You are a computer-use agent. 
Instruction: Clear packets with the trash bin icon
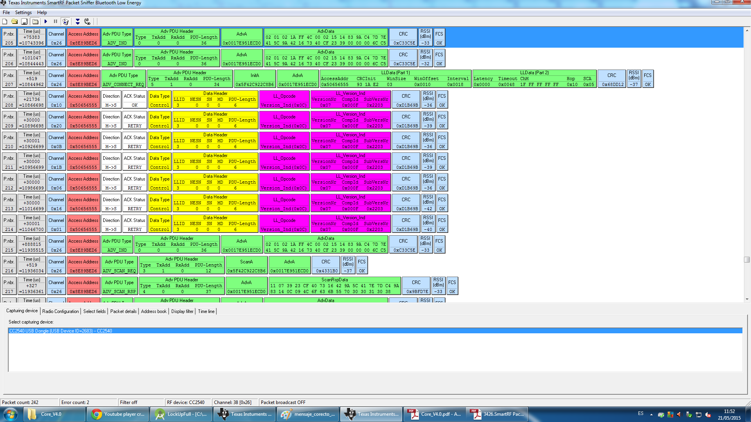(x=66, y=22)
